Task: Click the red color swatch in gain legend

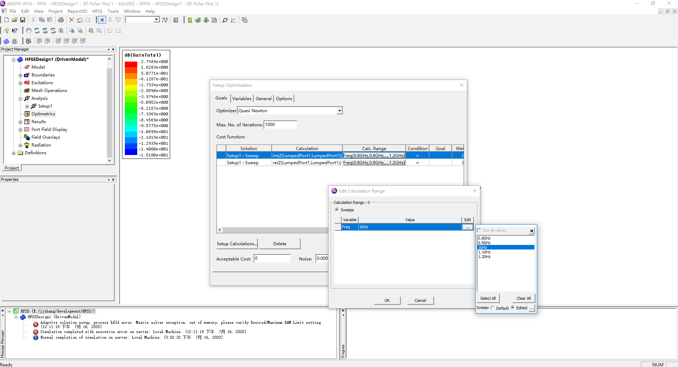Action: pyautogui.click(x=131, y=64)
